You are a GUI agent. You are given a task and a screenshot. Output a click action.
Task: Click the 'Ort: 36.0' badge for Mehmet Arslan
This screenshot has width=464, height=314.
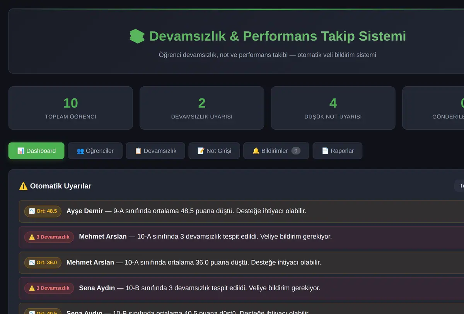[43, 263]
